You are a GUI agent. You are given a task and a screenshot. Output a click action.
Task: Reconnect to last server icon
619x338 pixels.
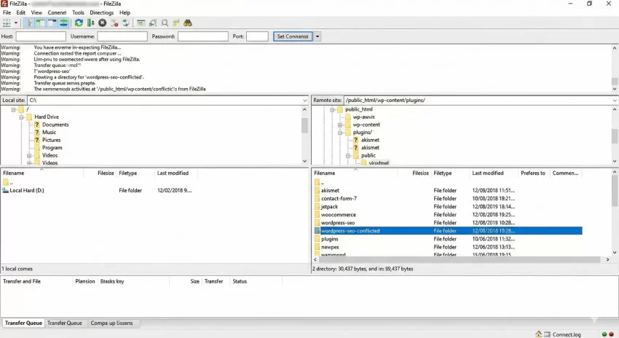tap(125, 23)
